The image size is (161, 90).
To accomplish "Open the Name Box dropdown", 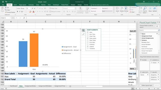I will (x=10, y=18).
